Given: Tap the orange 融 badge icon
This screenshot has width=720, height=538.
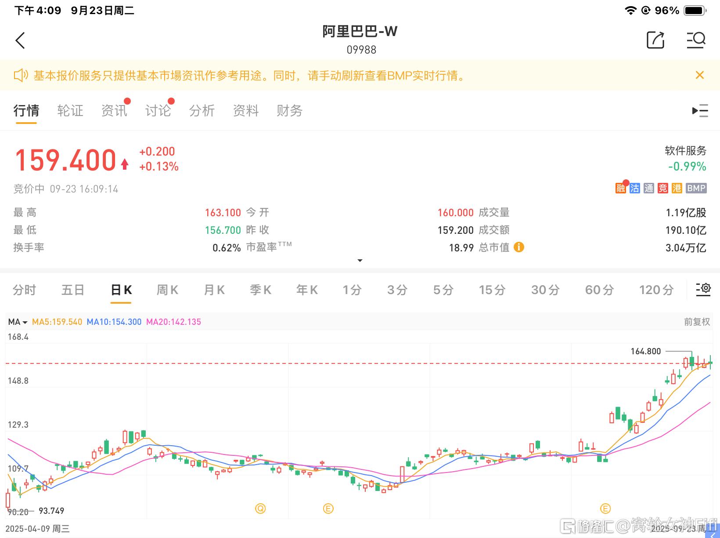Looking at the screenshot, I should tap(620, 189).
